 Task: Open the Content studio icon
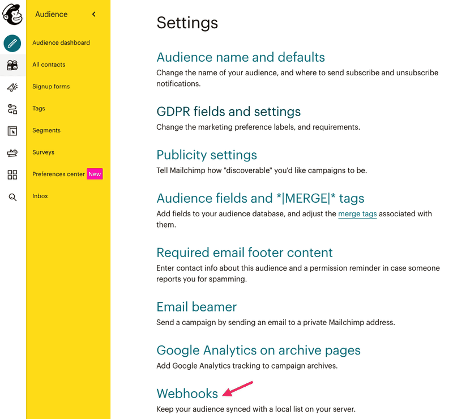12,153
